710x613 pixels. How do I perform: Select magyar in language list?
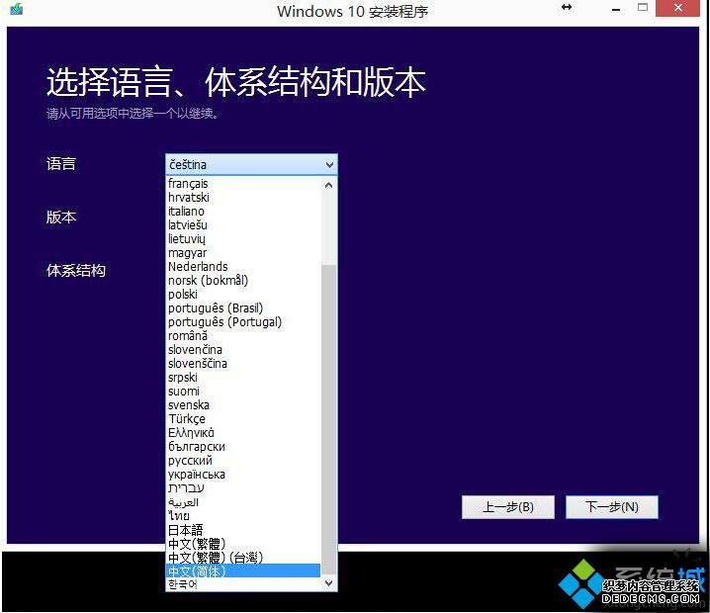click(x=244, y=253)
